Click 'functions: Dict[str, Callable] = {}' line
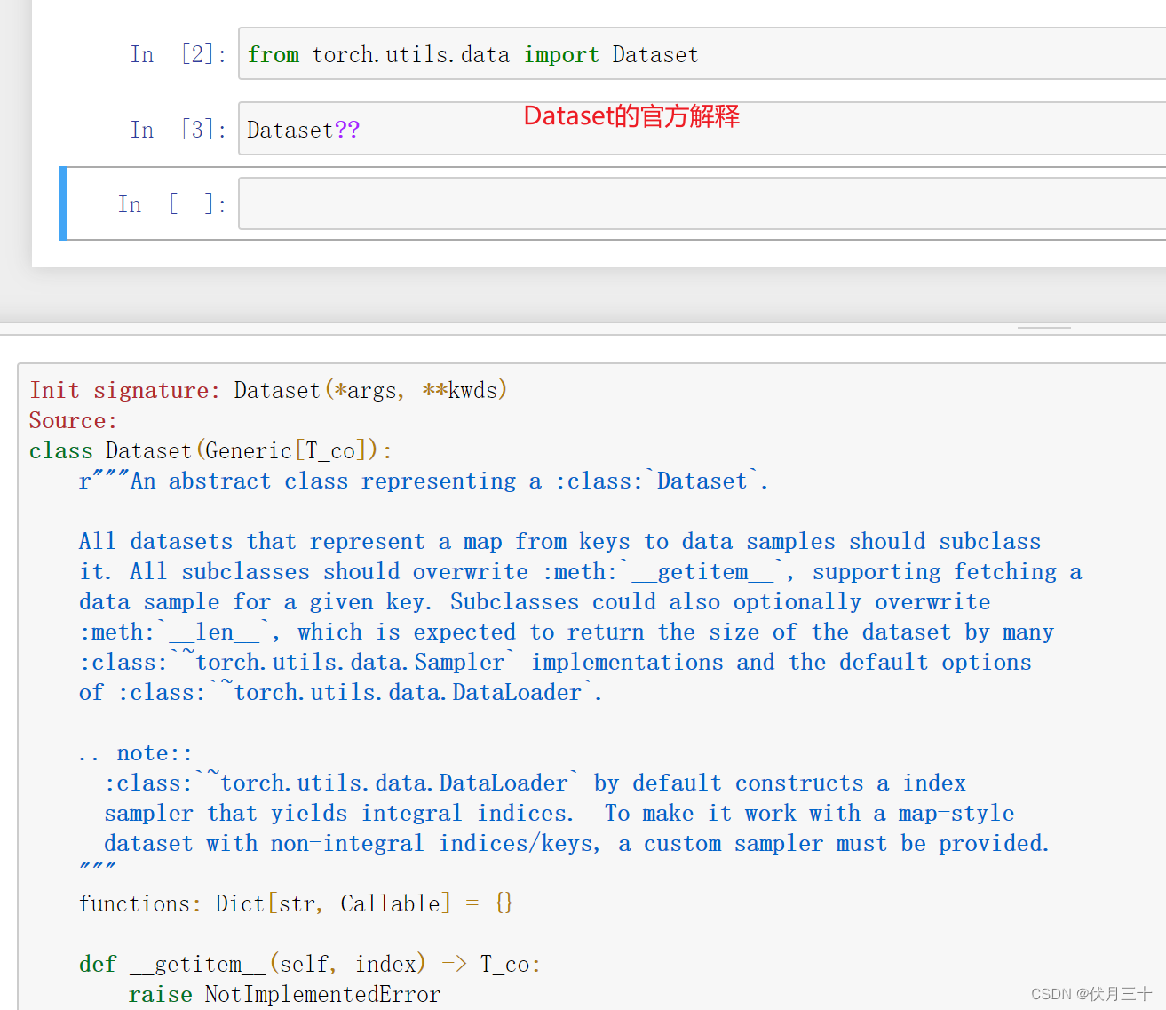This screenshot has height=1010, width=1166. [x=296, y=903]
